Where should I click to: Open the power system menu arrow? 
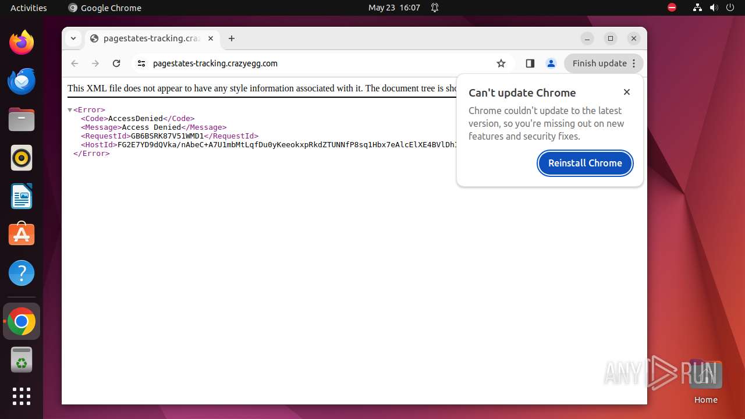tap(730, 8)
